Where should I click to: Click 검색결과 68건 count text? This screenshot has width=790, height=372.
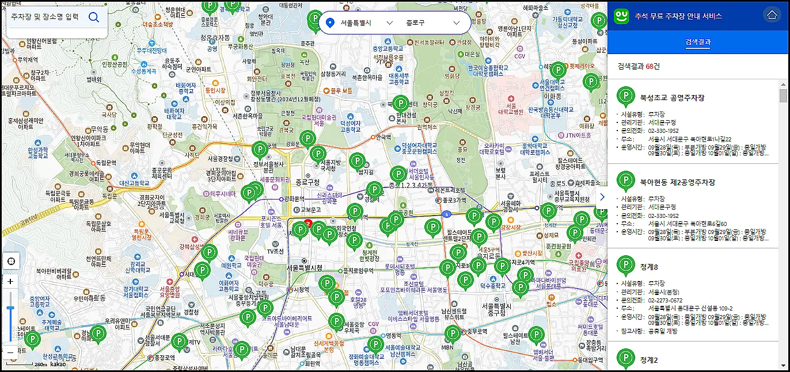click(x=639, y=66)
